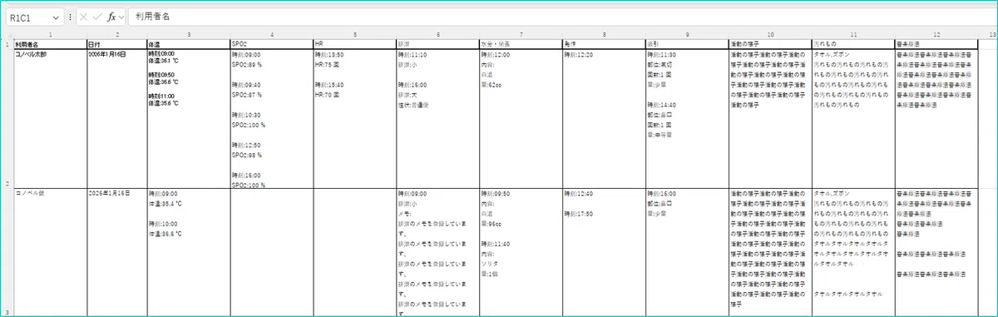
Task: Select column header 4
Action: (272, 34)
